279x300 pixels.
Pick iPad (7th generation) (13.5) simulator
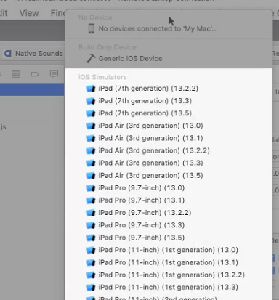(x=169, y=113)
